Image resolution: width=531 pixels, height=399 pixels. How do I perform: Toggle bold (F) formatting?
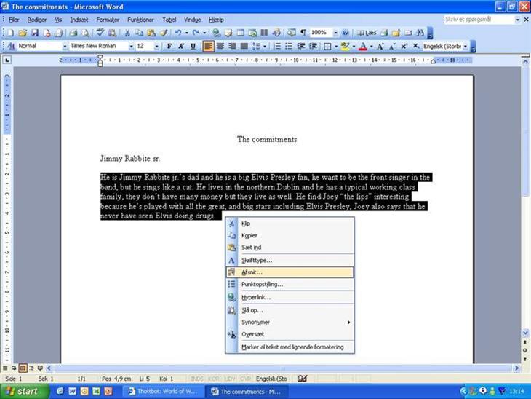[169, 46]
